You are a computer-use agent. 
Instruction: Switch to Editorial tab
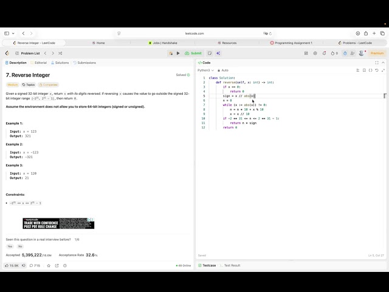39,63
